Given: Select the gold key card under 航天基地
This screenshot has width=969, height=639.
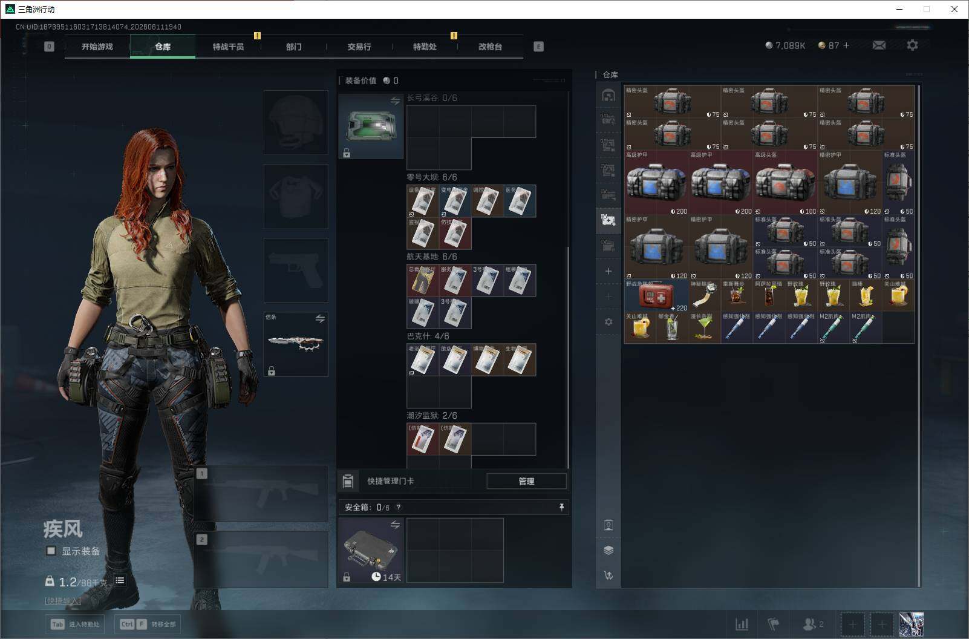Looking at the screenshot, I should tap(423, 280).
